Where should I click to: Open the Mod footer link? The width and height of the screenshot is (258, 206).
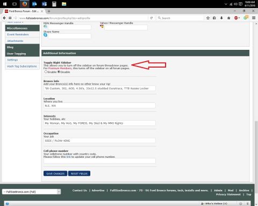coord(231,190)
